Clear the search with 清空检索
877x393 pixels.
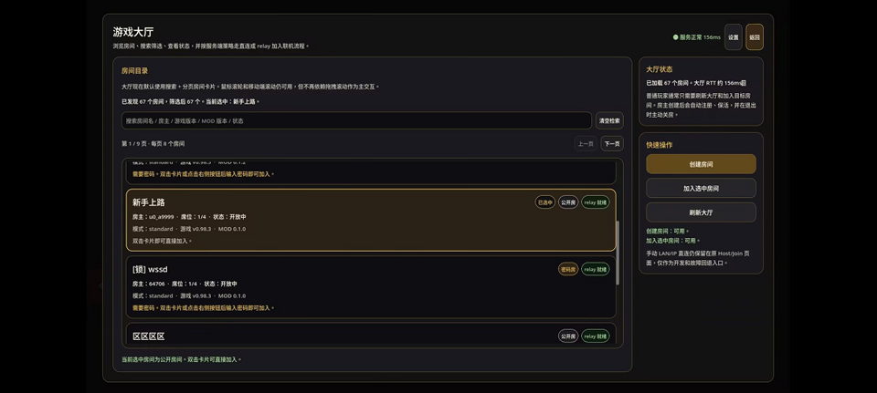pyautogui.click(x=609, y=120)
